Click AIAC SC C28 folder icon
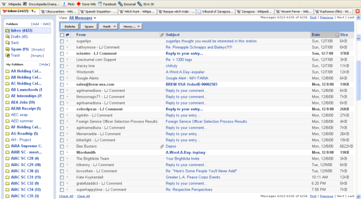The height and width of the screenshot is (199, 361). pyautogui.click(x=7, y=158)
